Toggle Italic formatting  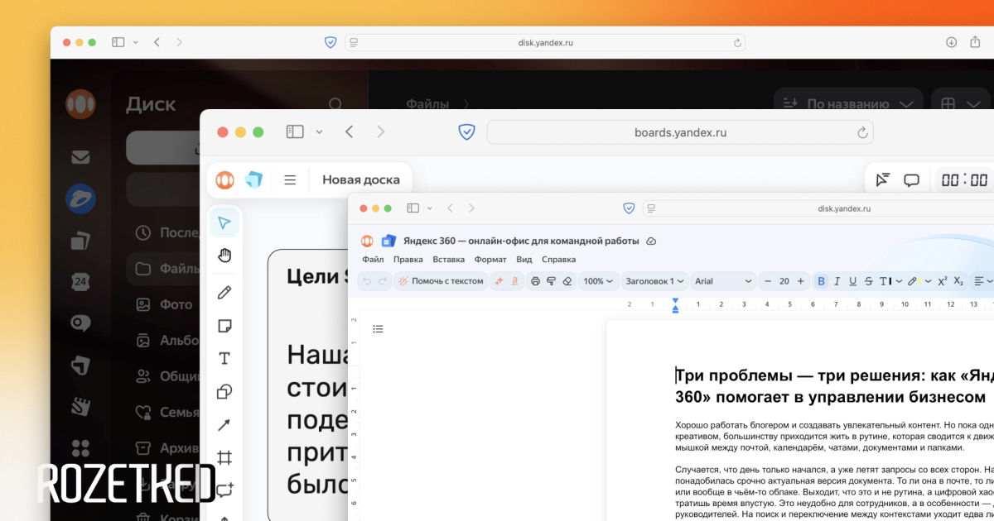coord(837,281)
